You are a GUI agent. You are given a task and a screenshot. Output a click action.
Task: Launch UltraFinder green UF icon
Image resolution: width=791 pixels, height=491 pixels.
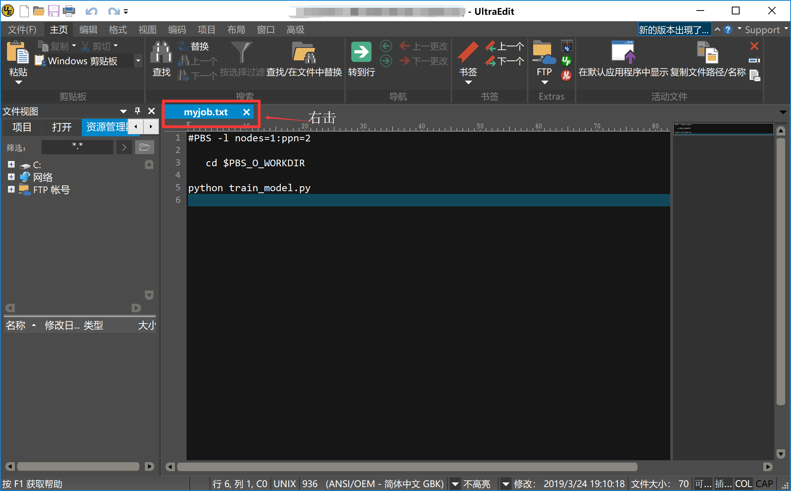(566, 61)
